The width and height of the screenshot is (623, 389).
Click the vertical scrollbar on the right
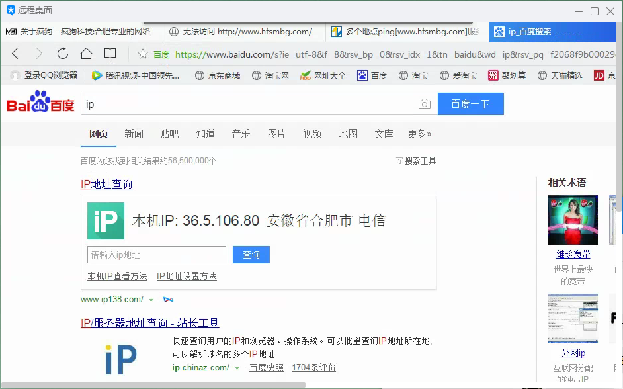pyautogui.click(x=620, y=118)
